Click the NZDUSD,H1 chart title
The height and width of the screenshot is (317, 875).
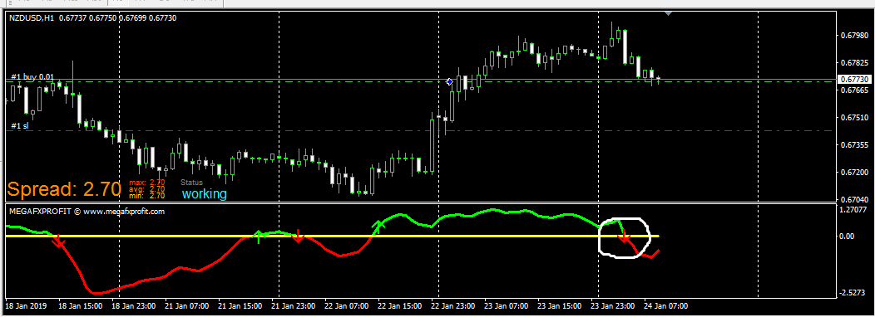[32, 18]
